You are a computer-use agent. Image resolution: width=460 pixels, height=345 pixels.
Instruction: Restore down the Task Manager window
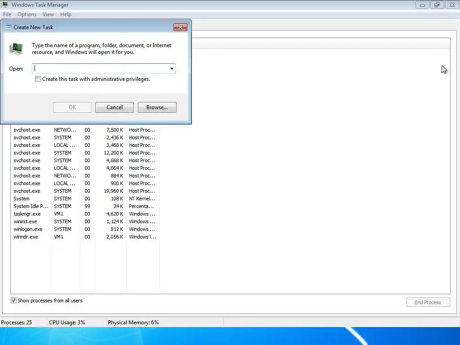pos(437,4)
